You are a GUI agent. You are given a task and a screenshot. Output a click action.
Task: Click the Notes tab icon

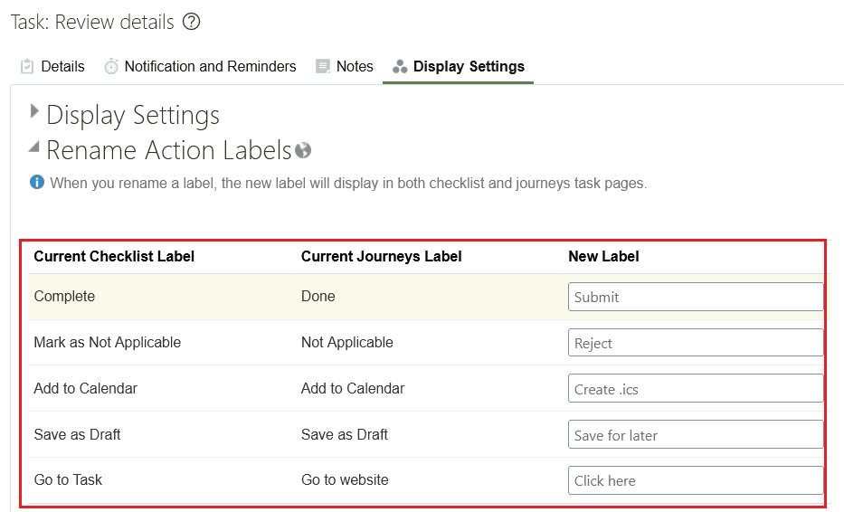point(323,66)
